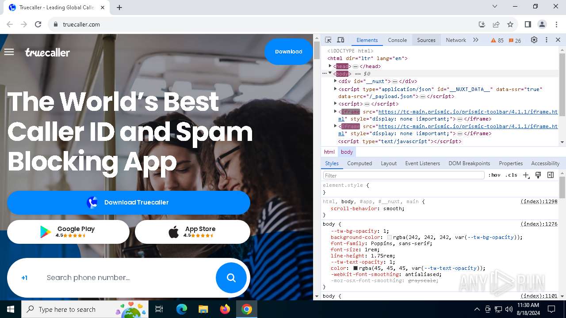Expand the first prismic iframe node
The image size is (566, 318).
(x=336, y=111)
